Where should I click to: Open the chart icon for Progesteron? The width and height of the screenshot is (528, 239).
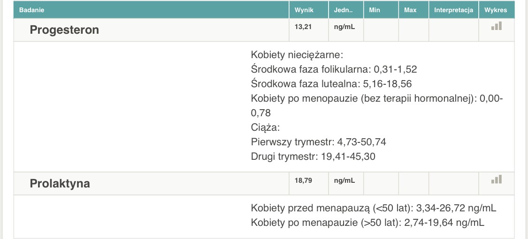click(497, 26)
